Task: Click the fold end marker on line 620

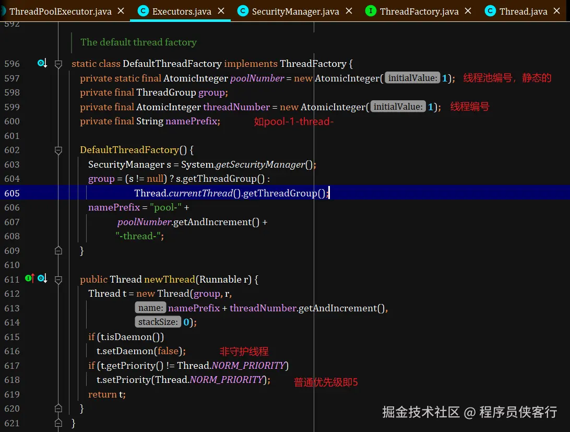Action: click(58, 408)
